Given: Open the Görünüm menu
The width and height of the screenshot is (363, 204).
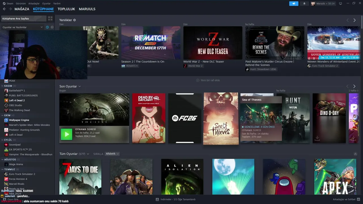Looking at the screenshot, I should pos(21,3).
